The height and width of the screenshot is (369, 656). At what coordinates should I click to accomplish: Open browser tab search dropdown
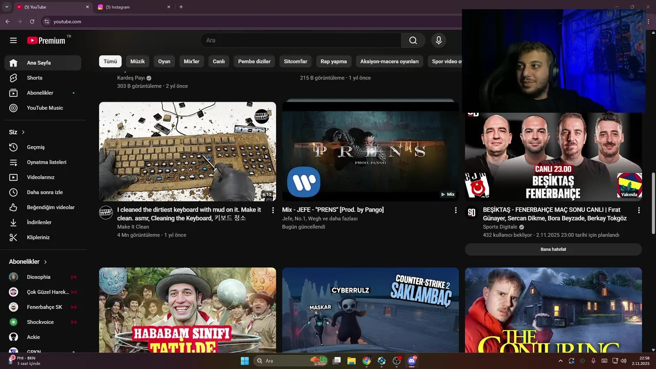pyautogui.click(x=7, y=7)
